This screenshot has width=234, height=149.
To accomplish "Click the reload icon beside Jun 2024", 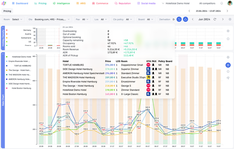I will tap(215, 19).
